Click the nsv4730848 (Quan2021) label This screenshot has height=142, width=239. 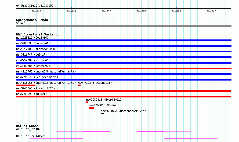(x=95, y=83)
